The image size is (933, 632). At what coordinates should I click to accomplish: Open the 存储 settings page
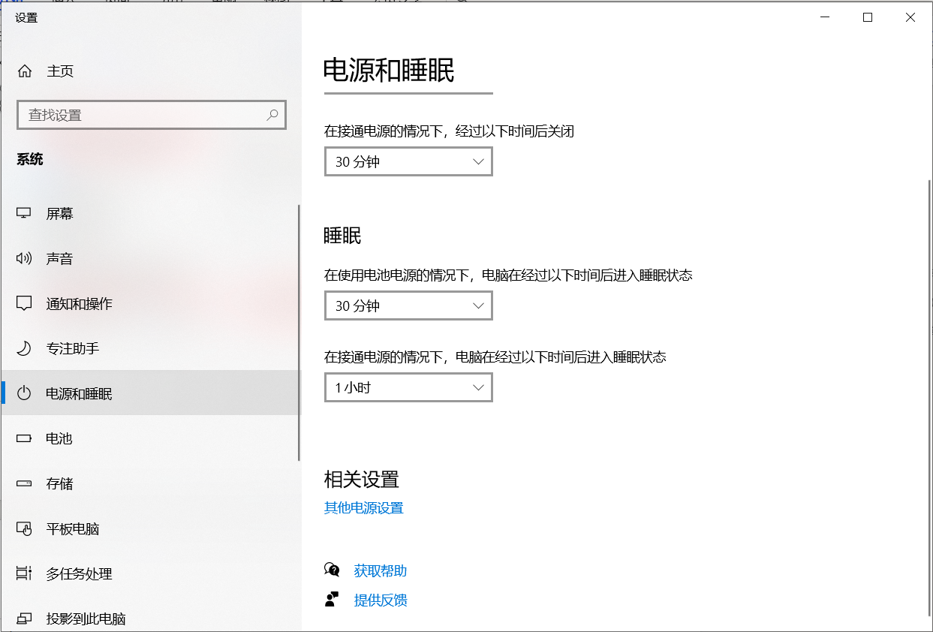pos(150,484)
